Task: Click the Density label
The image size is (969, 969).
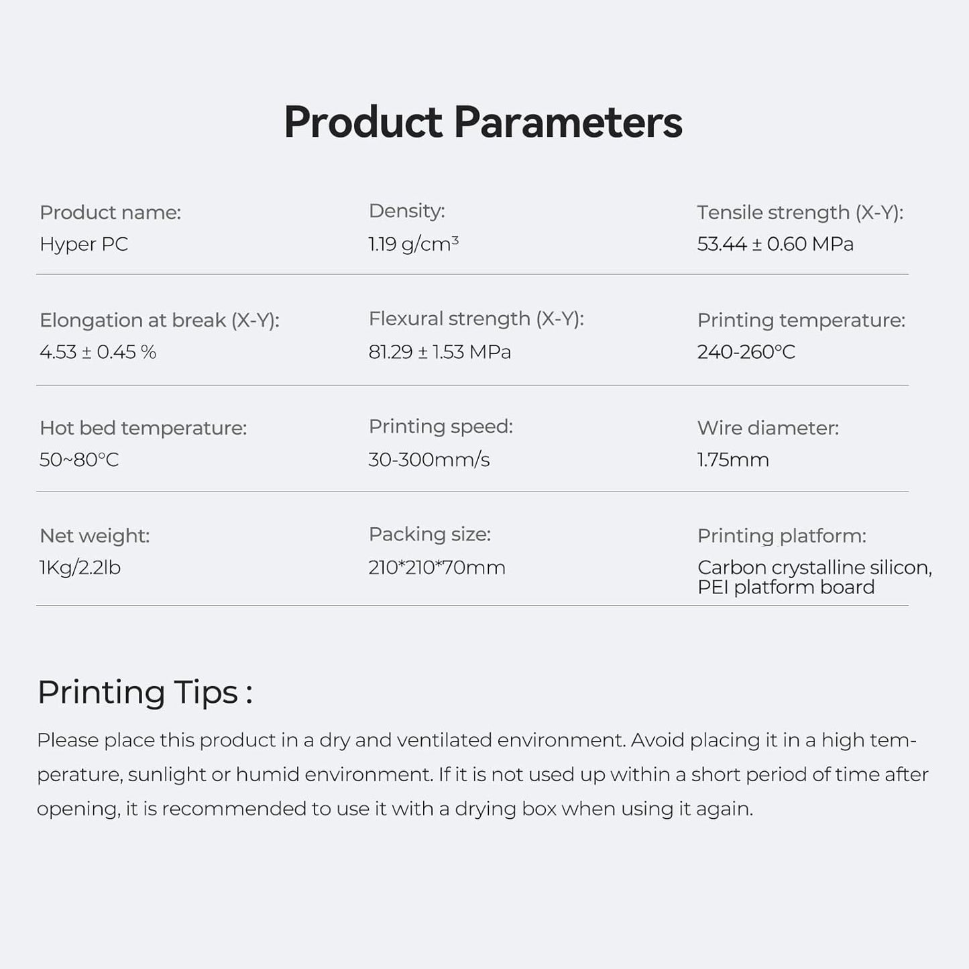Action: [x=406, y=211]
